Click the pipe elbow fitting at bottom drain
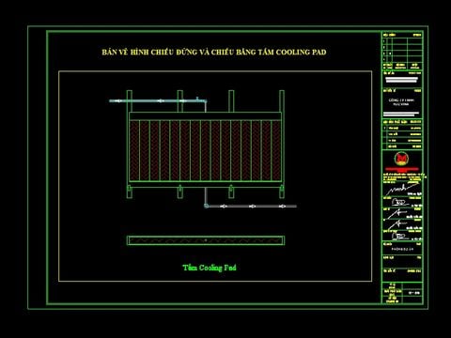Viewport: 451px width, 338px height. pos(206,206)
